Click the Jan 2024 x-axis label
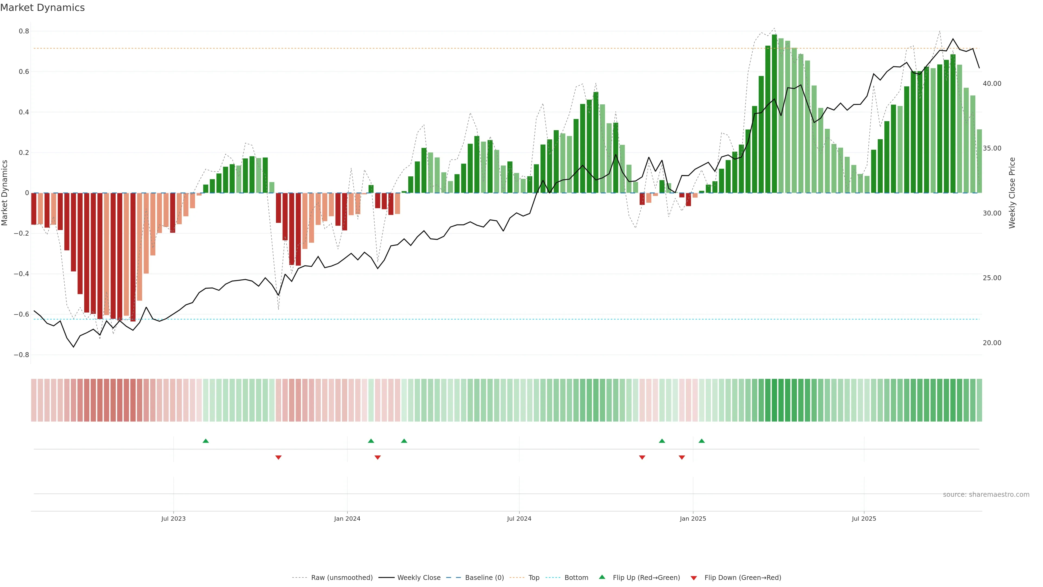Image resolution: width=1043 pixels, height=587 pixels. coord(347,519)
